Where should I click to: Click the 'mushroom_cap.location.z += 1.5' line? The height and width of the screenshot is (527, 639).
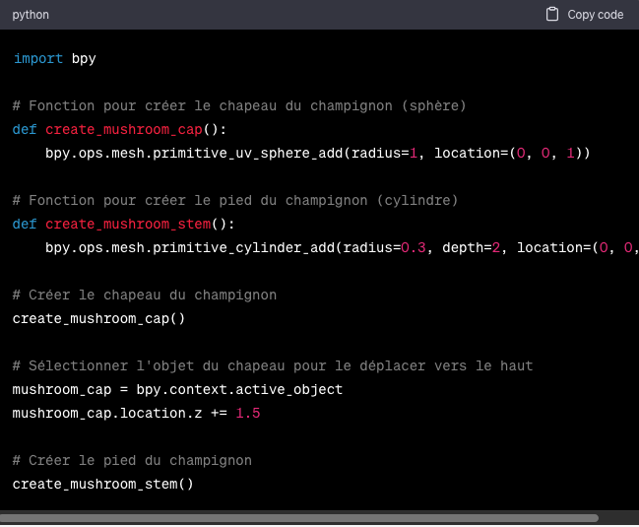[136, 414]
